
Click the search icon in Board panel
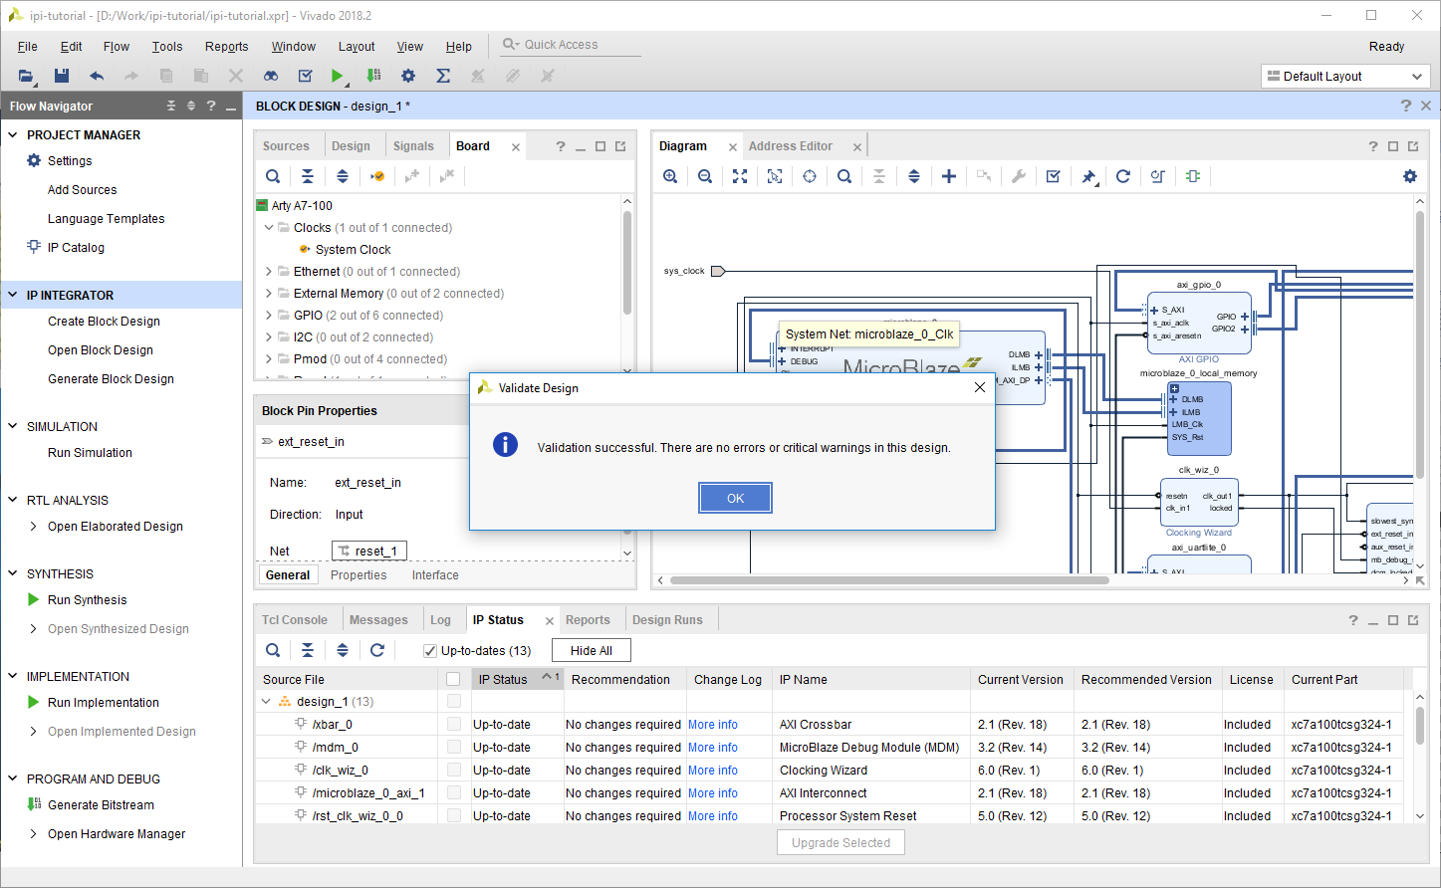pos(273,176)
